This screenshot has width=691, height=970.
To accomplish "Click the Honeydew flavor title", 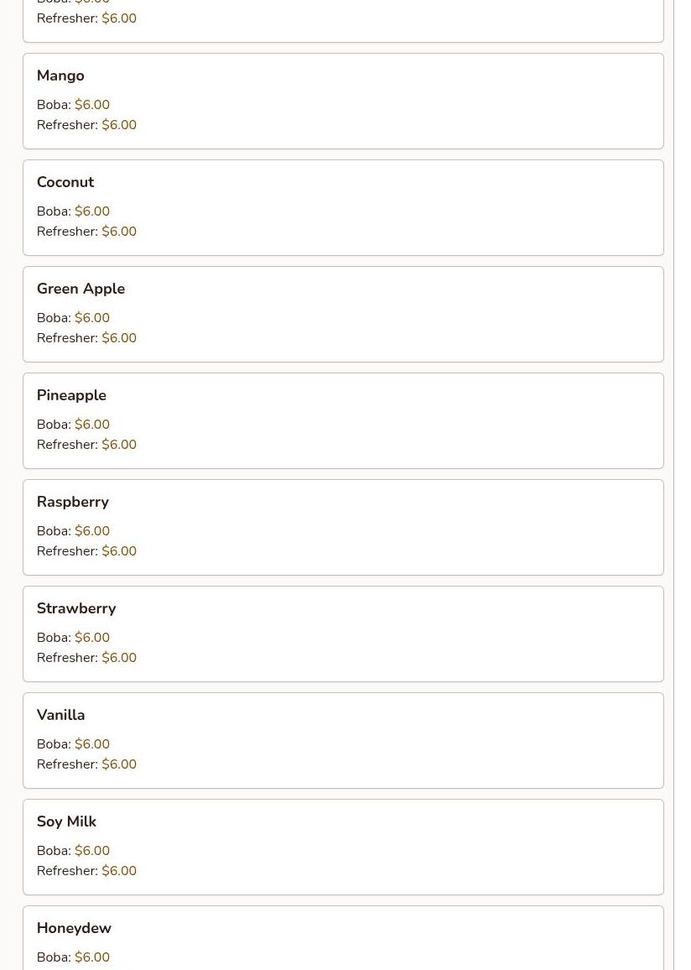I will coord(74,928).
